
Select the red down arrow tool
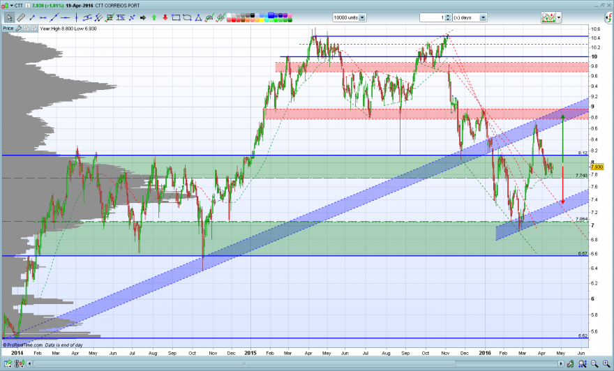click(x=165, y=17)
